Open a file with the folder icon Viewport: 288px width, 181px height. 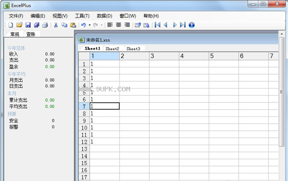19,25
